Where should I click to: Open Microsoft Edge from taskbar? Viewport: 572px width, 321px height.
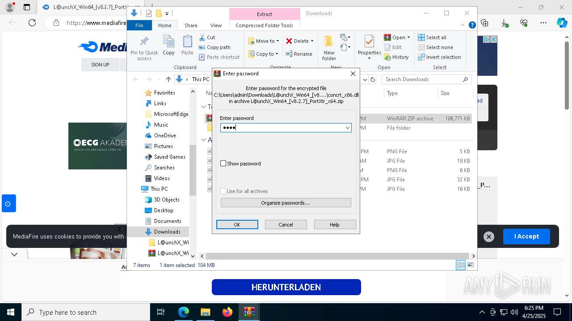click(184, 312)
